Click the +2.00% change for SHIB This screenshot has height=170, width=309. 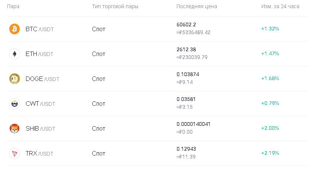pos(270,128)
